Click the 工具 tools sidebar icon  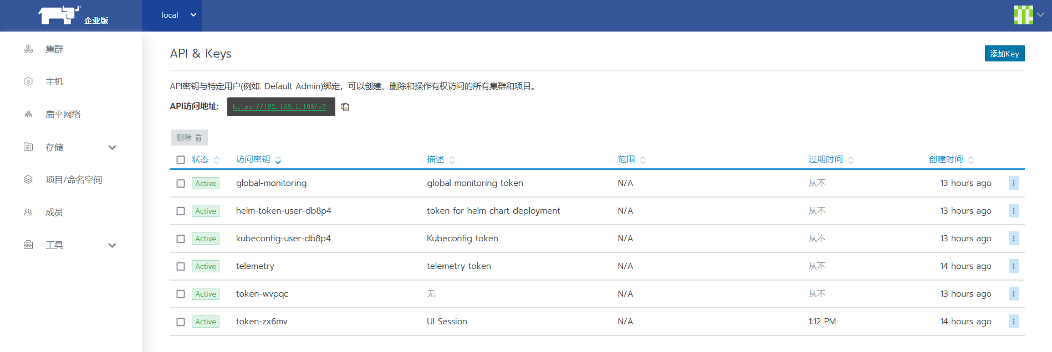click(x=28, y=245)
